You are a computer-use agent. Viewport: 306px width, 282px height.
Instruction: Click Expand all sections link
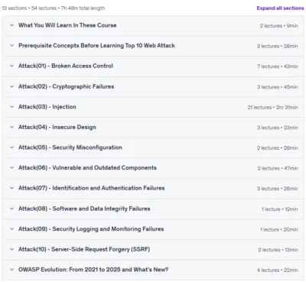pos(280,8)
